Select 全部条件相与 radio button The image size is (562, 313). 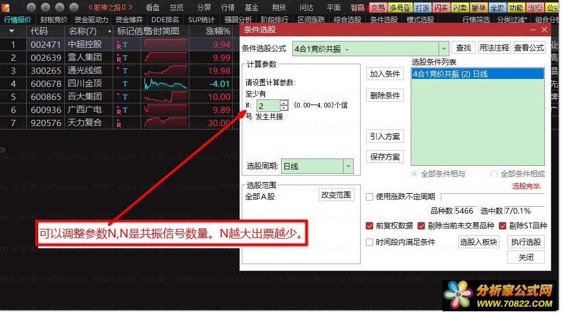coord(414,174)
